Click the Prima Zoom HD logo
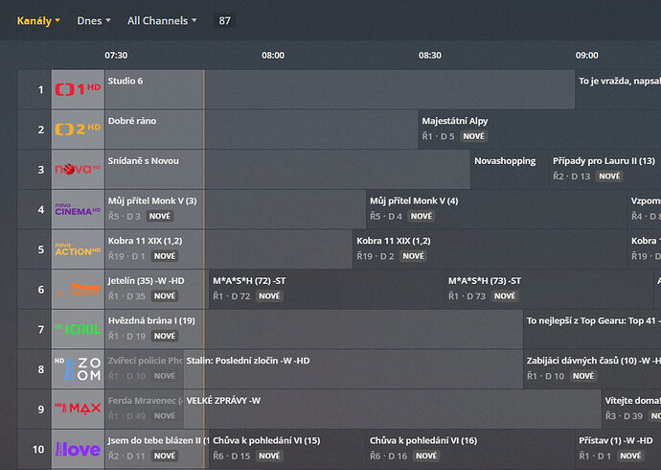The height and width of the screenshot is (470, 661). pos(78,369)
